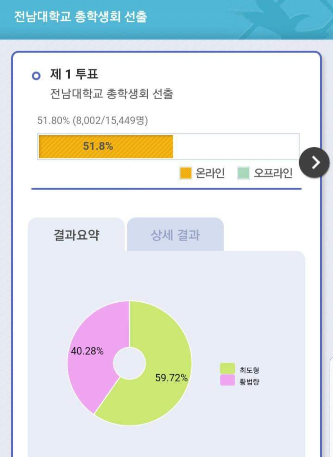Viewport: 333px width, 457px height.
Task: Toggle the 최도형 series label
Action: (249, 370)
